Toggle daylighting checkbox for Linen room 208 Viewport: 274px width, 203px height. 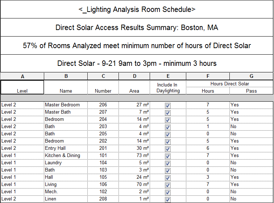tap(167, 199)
